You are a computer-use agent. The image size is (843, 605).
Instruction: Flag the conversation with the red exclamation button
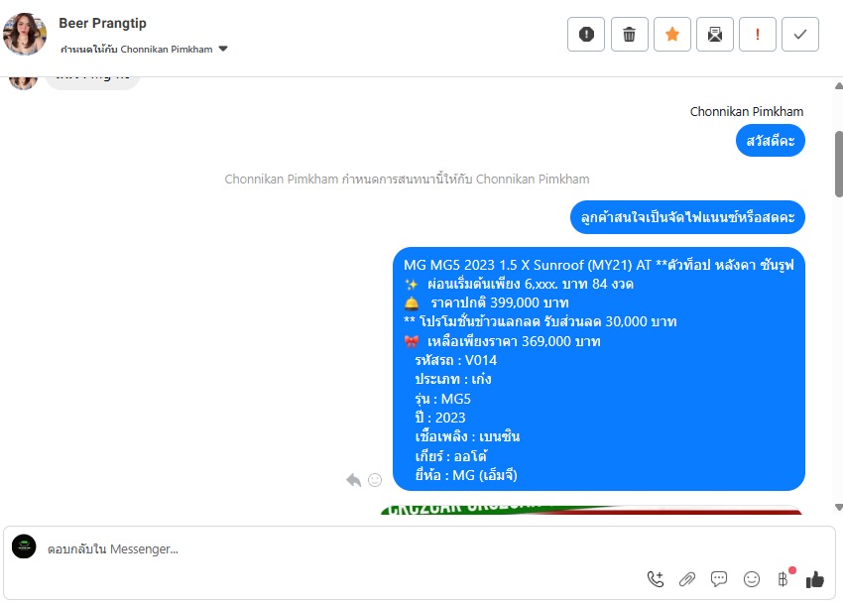(758, 35)
